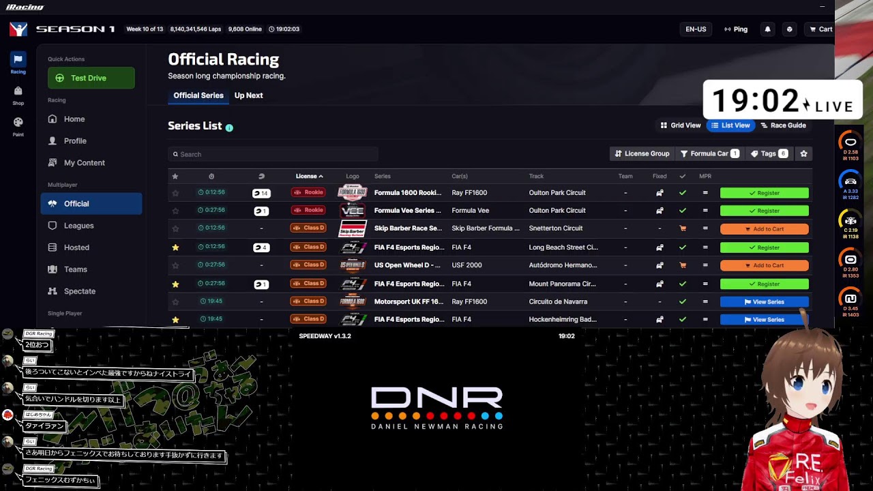Favorite the Motorsport UK FF 1600 star

tap(175, 301)
